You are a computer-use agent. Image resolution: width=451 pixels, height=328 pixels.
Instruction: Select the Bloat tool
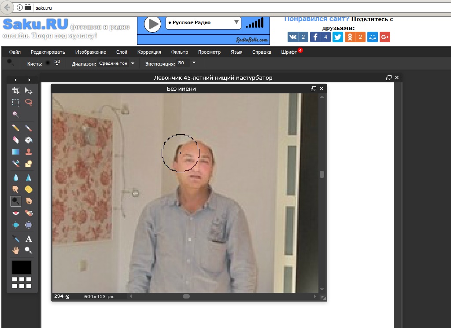[16, 225]
